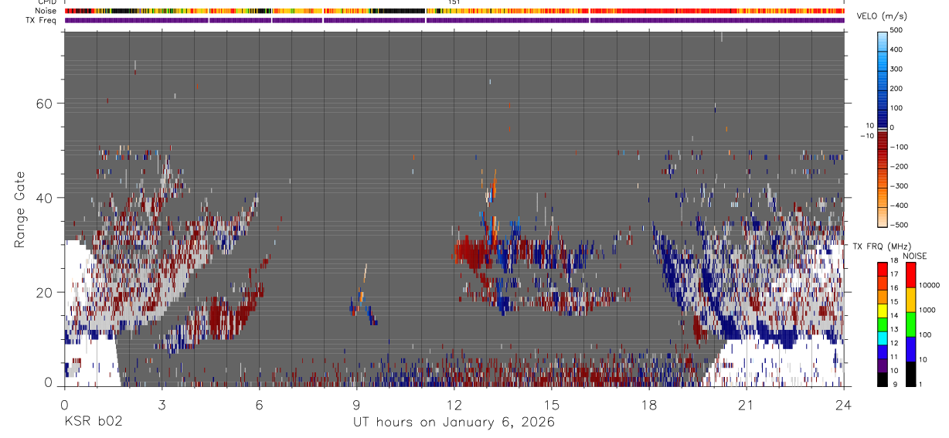Screen dimensions: 949x438
Task: Click the 9 UT hour tick label
Action: click(x=356, y=404)
